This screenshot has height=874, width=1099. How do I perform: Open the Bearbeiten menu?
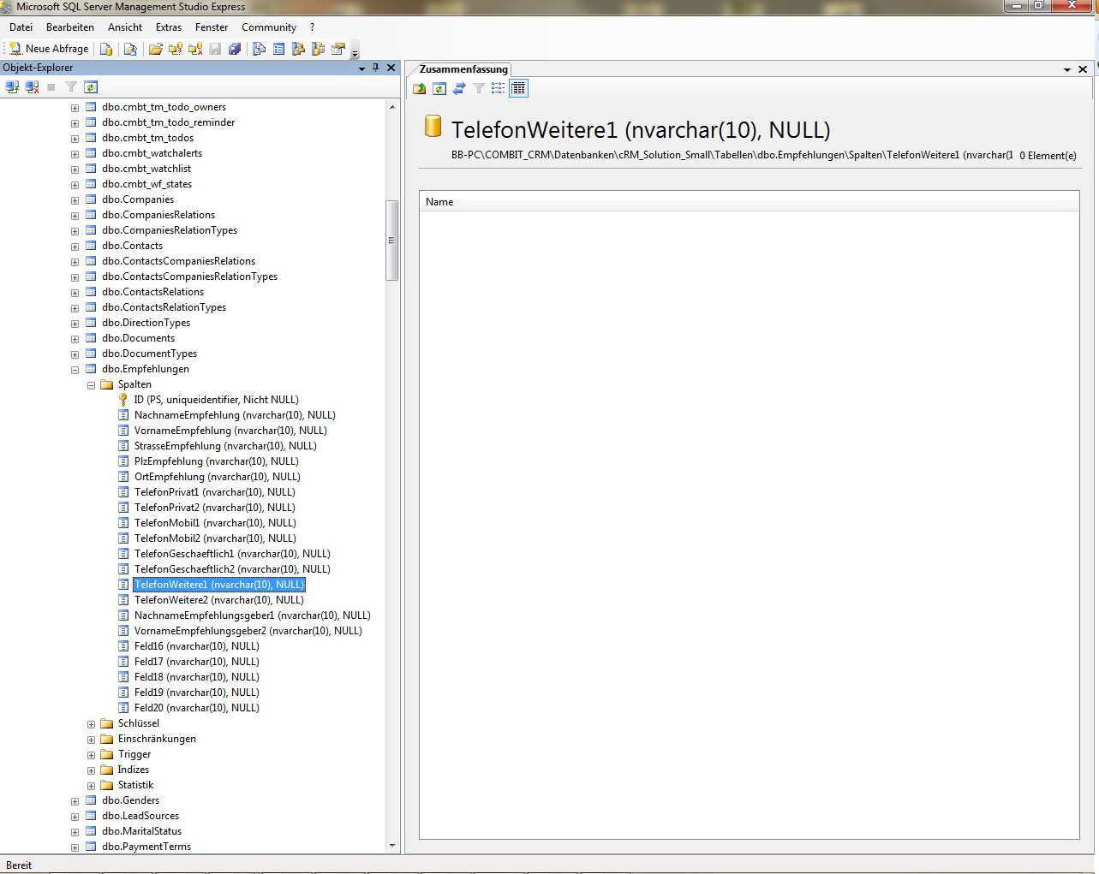(70, 27)
